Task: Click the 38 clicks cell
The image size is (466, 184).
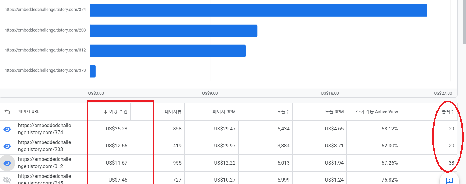Action: tap(451, 163)
